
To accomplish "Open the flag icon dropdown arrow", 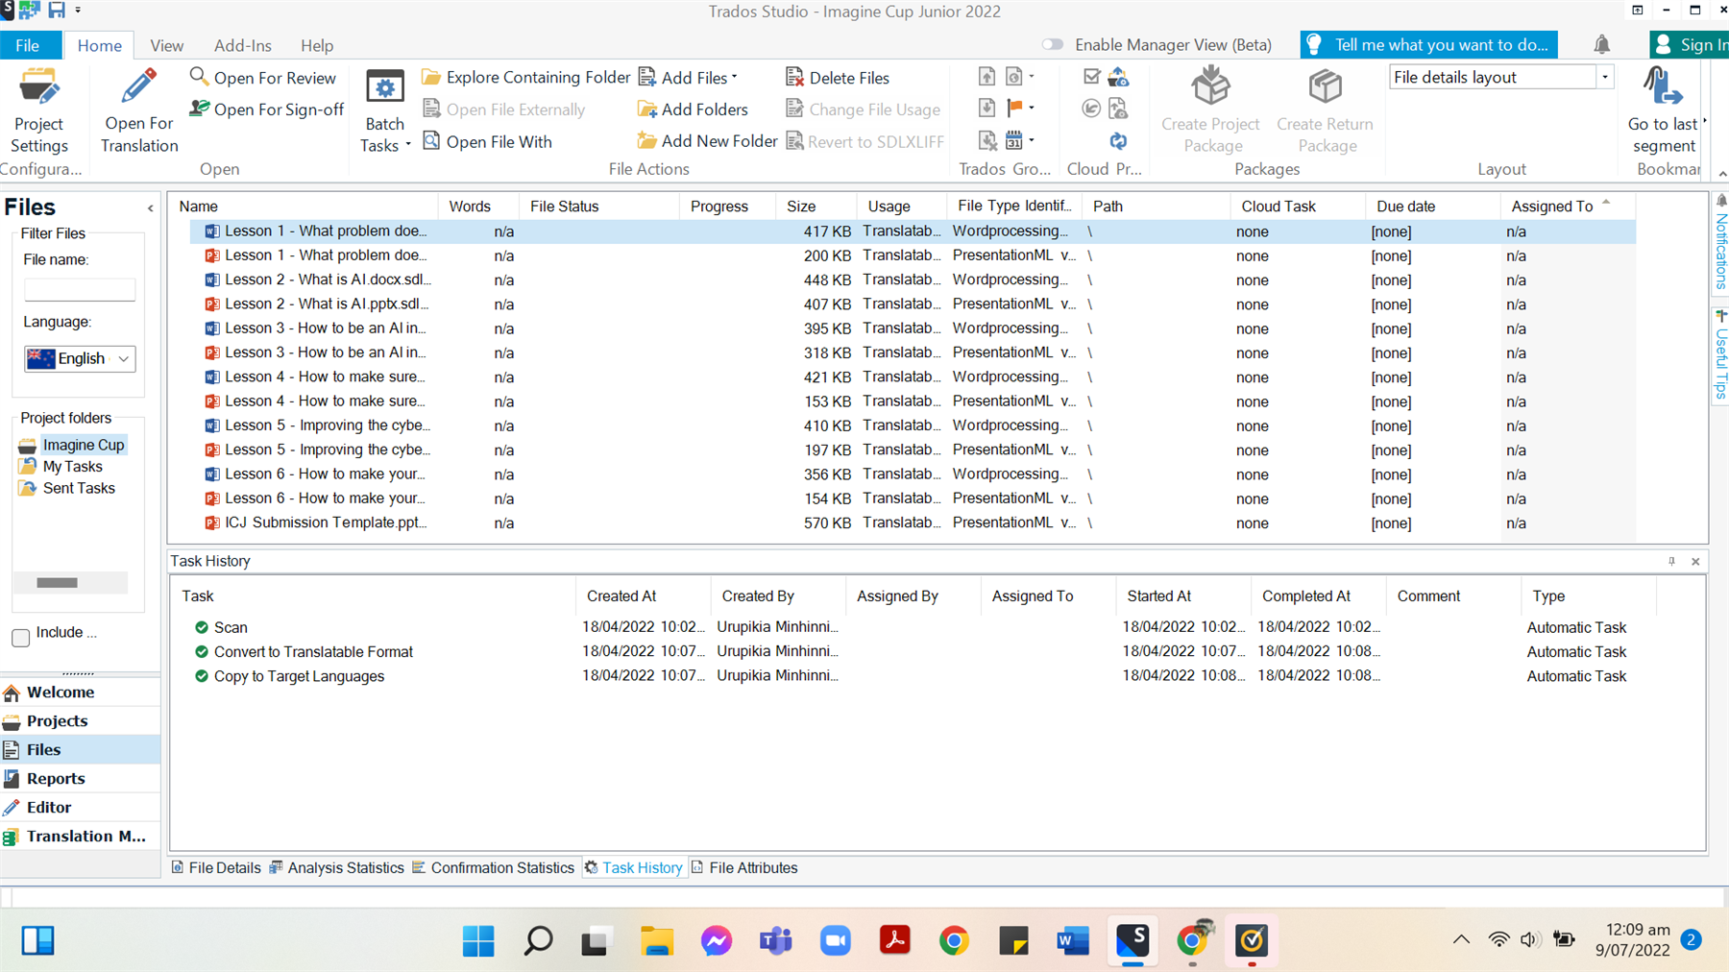I will [x=1032, y=109].
